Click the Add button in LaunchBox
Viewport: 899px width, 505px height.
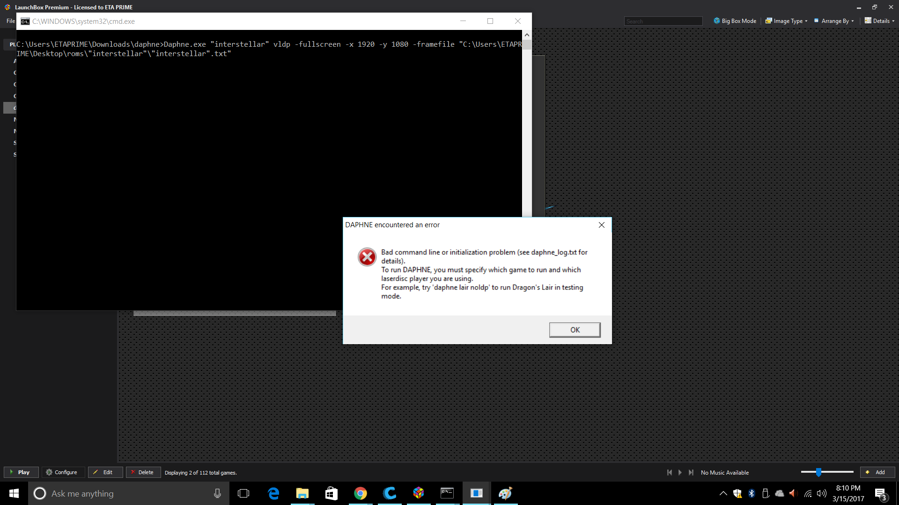tap(877, 472)
